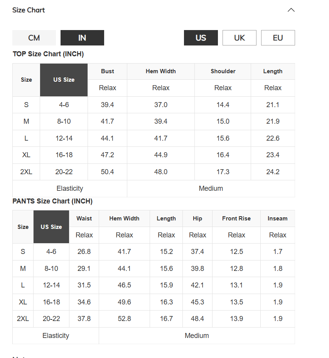Click the pants chart US Size header
This screenshot has height=358, width=329.
[x=51, y=227]
